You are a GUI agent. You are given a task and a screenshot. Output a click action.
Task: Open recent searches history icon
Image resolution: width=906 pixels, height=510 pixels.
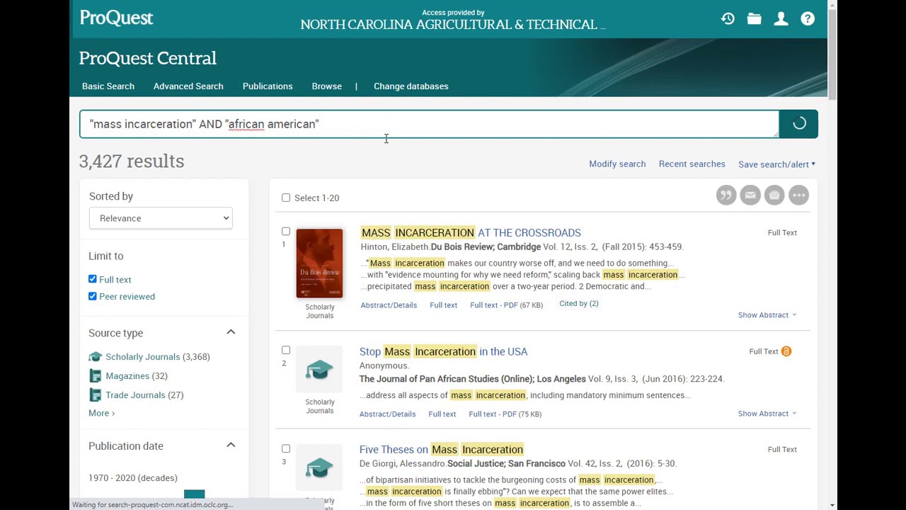(728, 18)
